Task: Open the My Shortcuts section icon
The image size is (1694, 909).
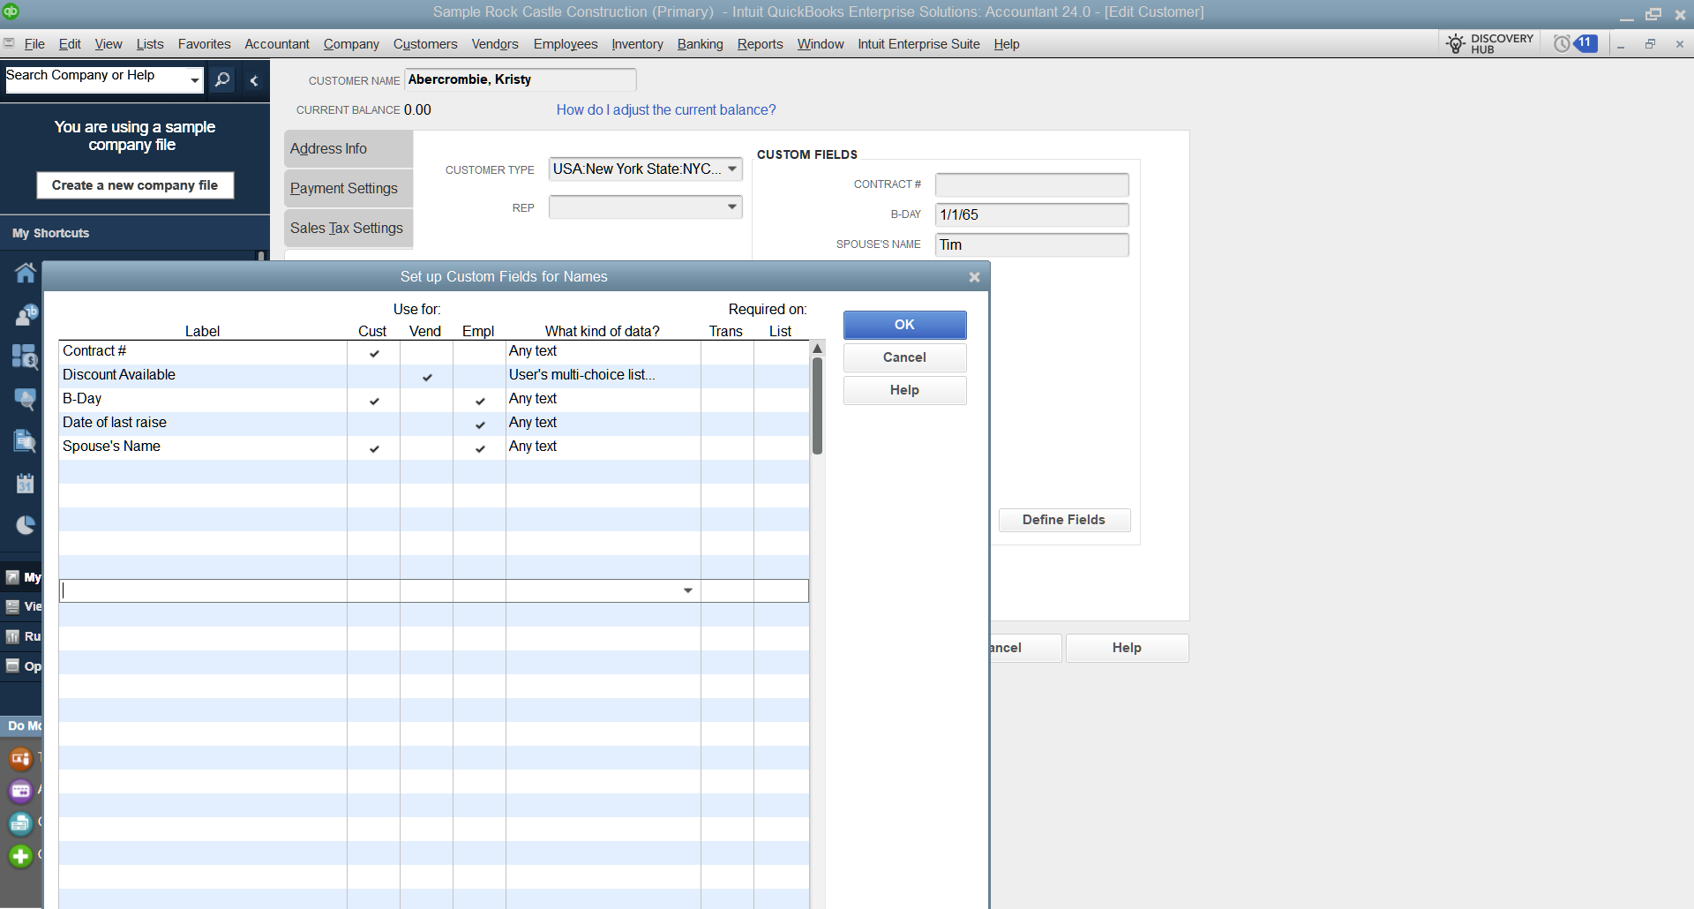Action: coord(12,577)
